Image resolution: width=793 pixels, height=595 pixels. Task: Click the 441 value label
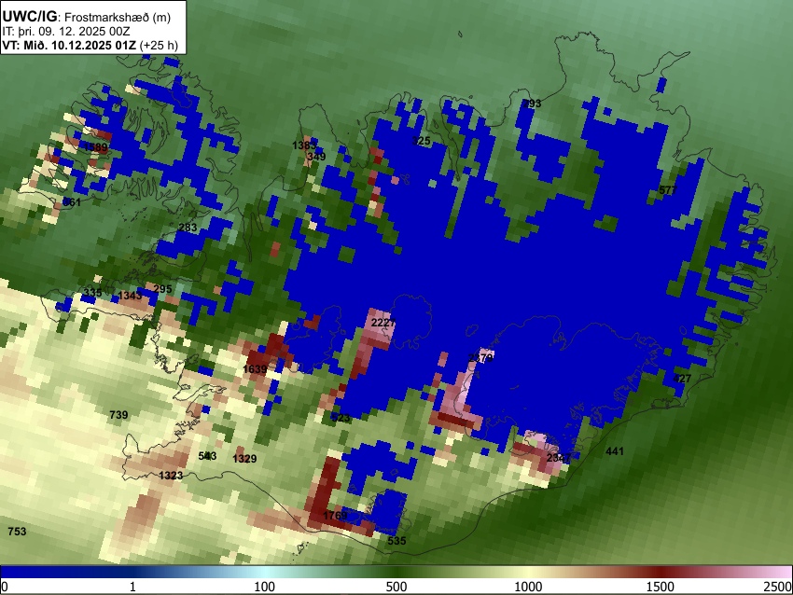coord(615,451)
